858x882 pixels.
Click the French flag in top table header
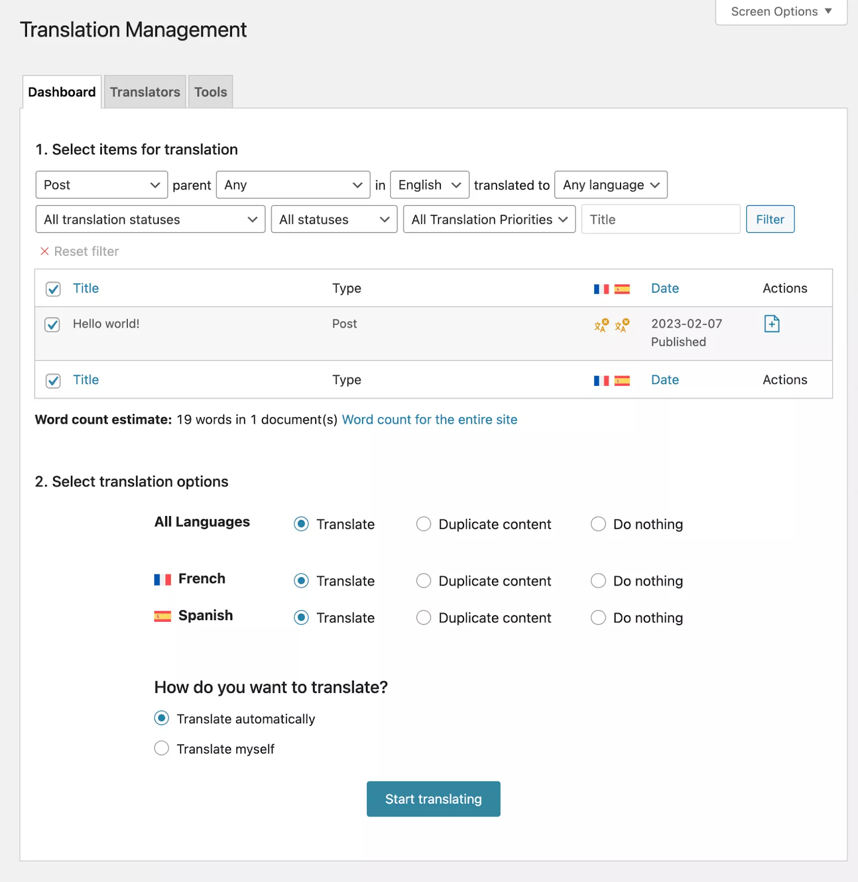(x=601, y=289)
